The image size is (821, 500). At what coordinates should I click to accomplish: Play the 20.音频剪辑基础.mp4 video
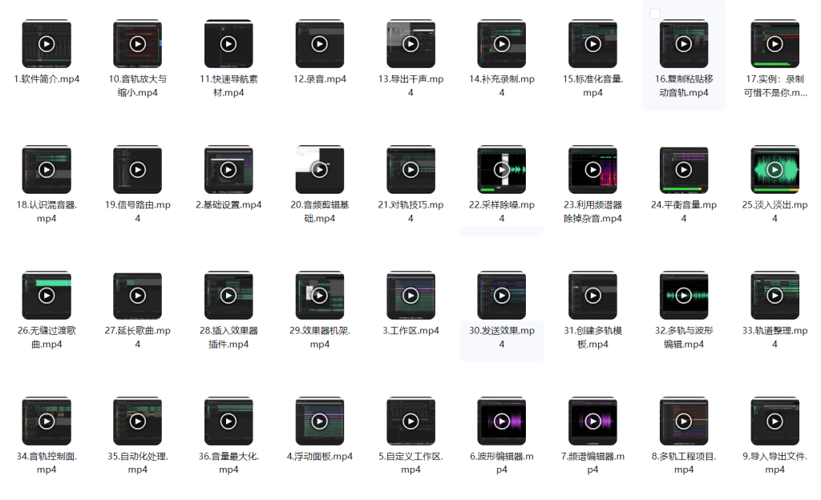[319, 170]
